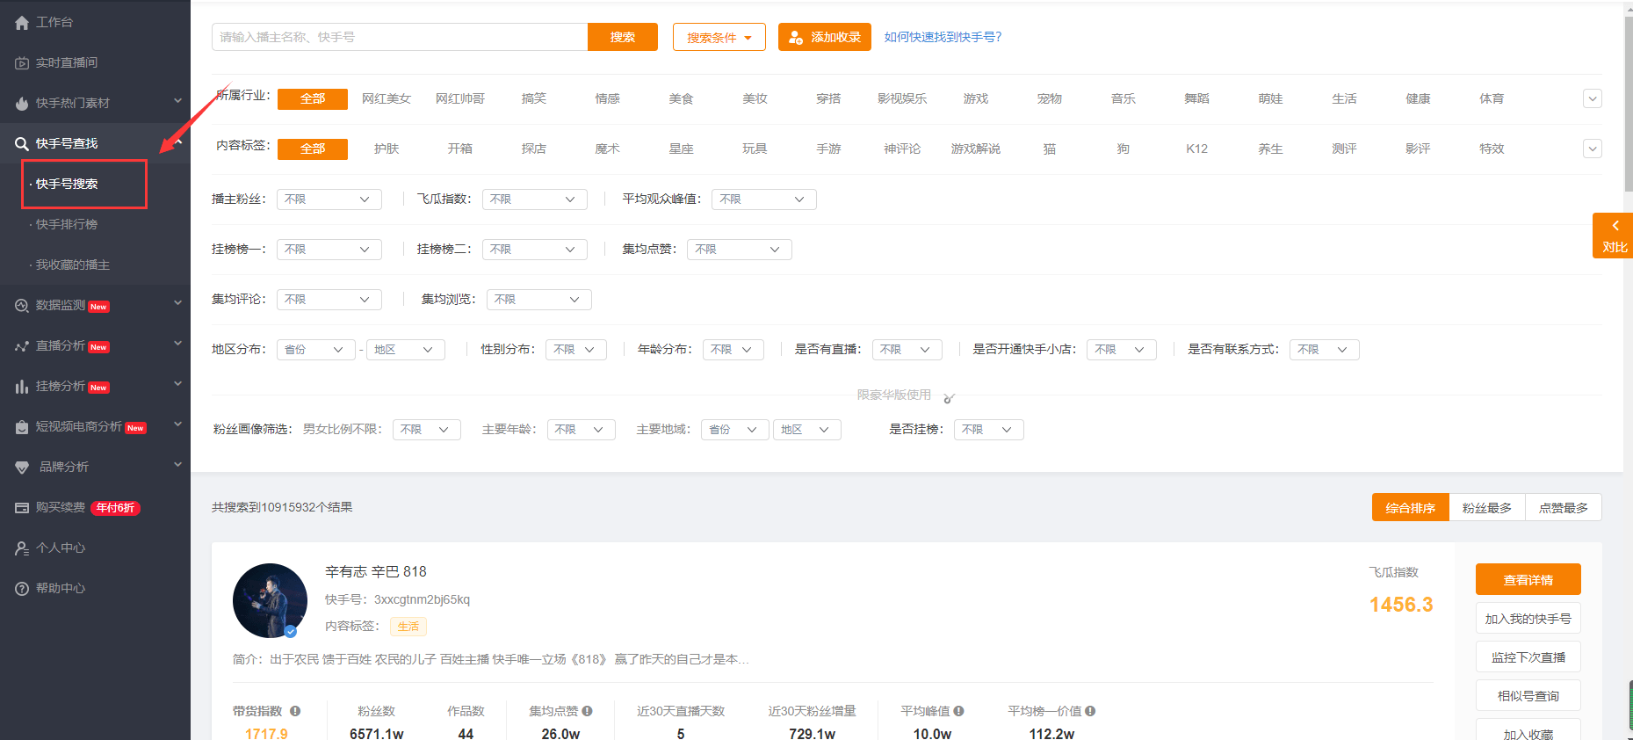The height and width of the screenshot is (740, 1633).
Task: Open the 对比 side panel arrow
Action: pyautogui.click(x=1615, y=226)
